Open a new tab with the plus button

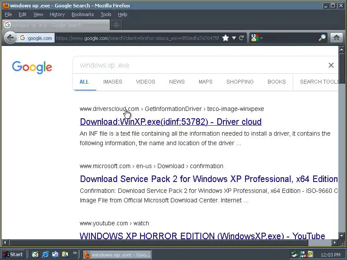click(116, 25)
